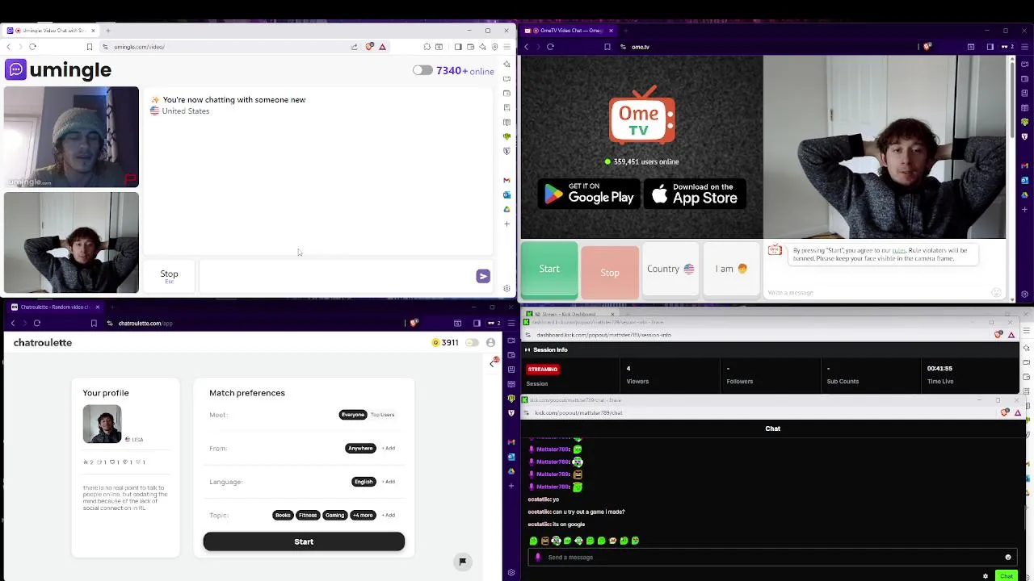This screenshot has width=1034, height=581.
Task: Select the OmeTV Video Chat tab
Action: (x=569, y=31)
